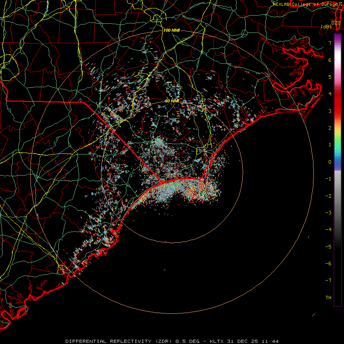Click the -3 value on the color scale
344x344 pixels.
328,213
